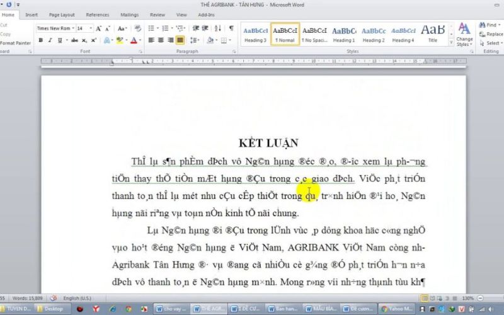Click Zoom Out minus button

pyautogui.click(x=480, y=298)
